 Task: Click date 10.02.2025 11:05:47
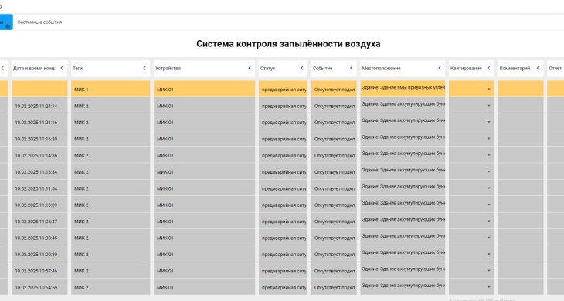pos(36,222)
